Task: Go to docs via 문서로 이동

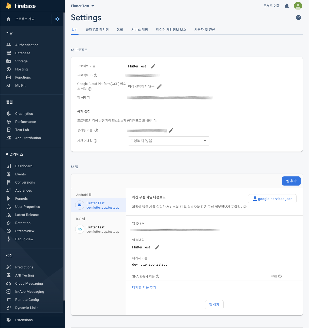Action: coord(272,6)
